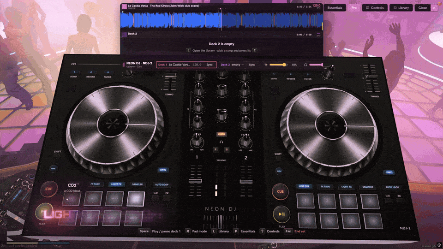Open the Controls panel button

[x=375, y=8]
